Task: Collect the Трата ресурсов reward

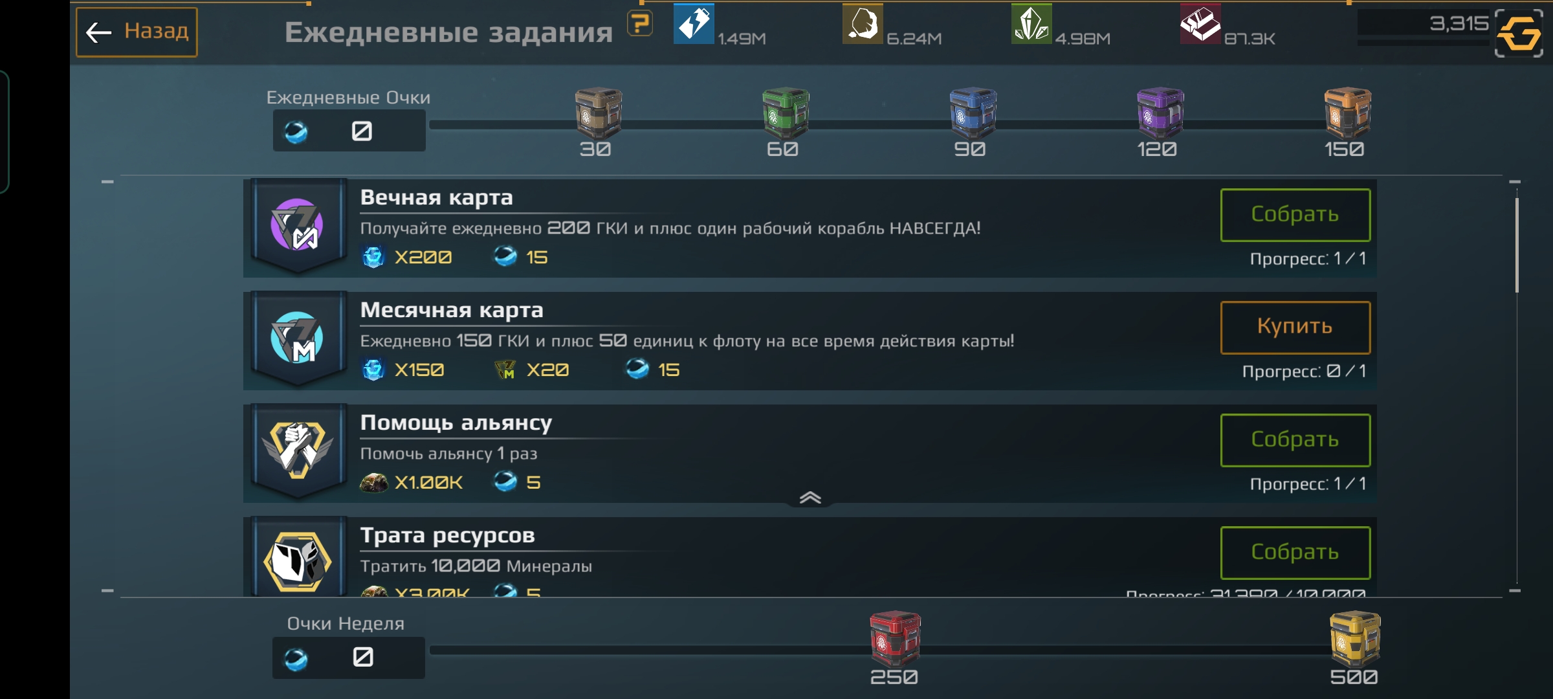Action: click(1295, 553)
